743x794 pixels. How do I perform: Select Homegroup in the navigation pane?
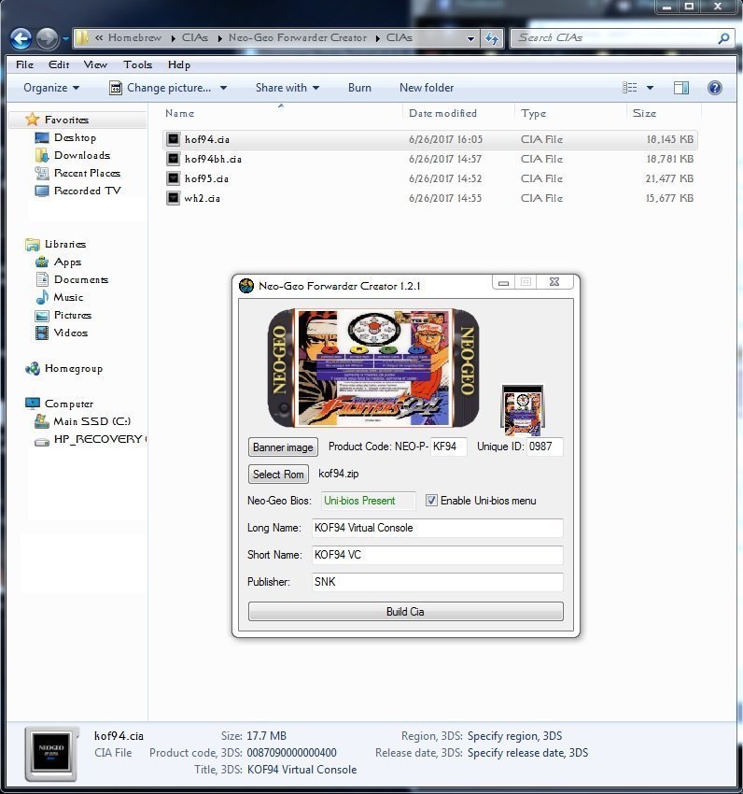[x=74, y=369]
